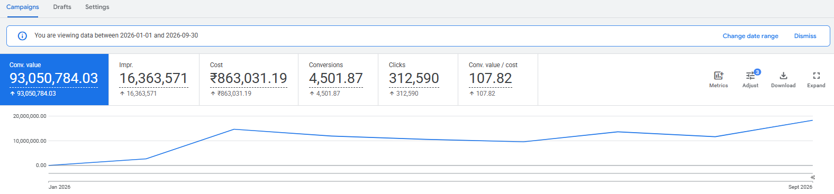Click the 20,000,000.00 axis label
Image resolution: width=834 pixels, height=194 pixels.
coord(30,116)
